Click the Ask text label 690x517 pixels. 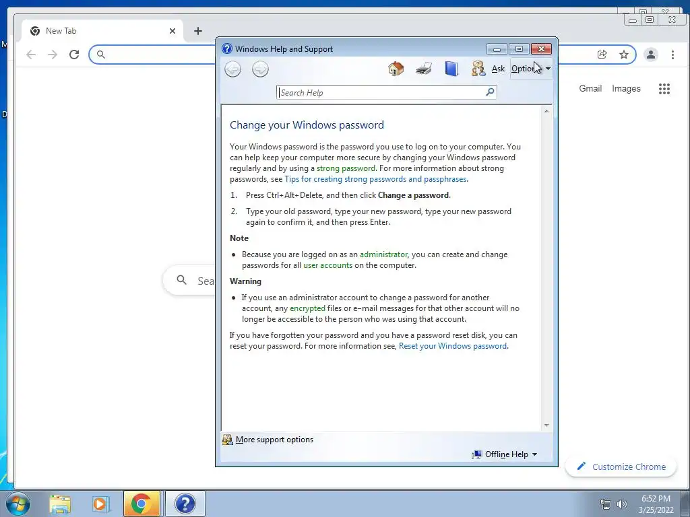click(498, 69)
